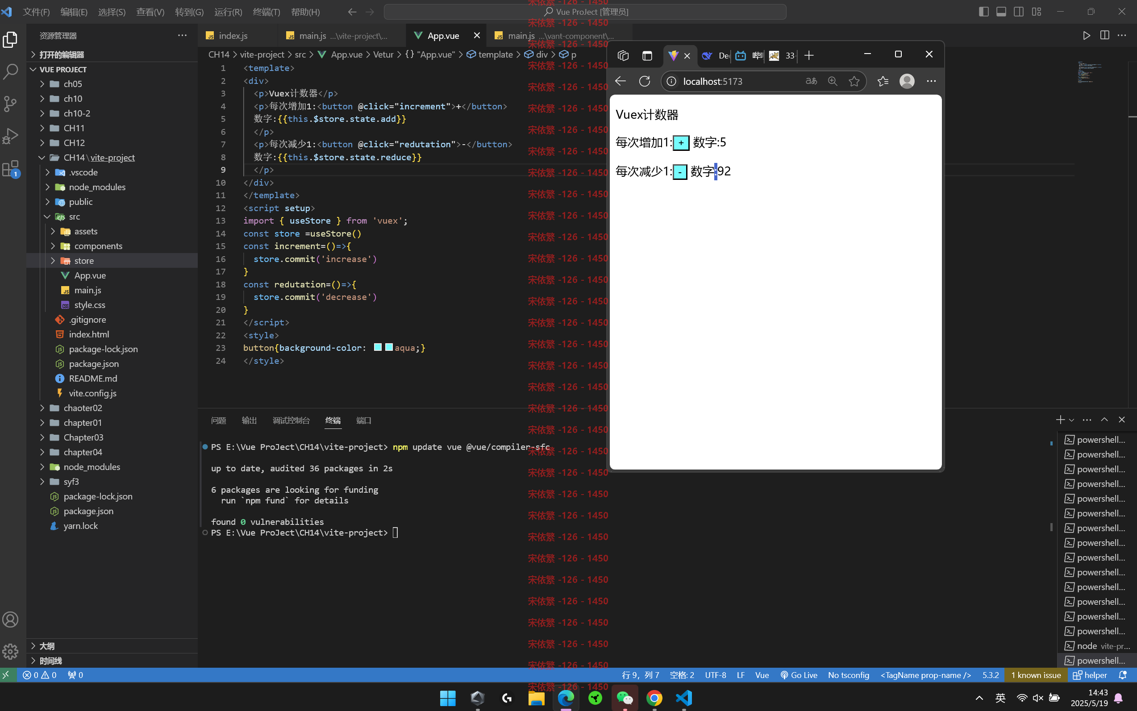This screenshot has width=1137, height=711.
Task: Click the + increment button in browser
Action: tap(681, 142)
